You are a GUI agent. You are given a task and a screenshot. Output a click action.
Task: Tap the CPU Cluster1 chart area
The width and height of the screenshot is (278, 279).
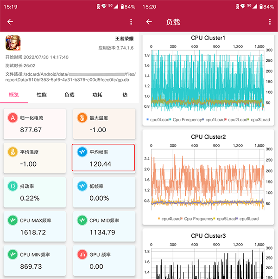(207, 77)
